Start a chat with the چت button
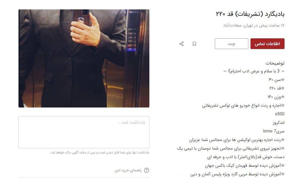295x178 pixels. tap(231, 44)
